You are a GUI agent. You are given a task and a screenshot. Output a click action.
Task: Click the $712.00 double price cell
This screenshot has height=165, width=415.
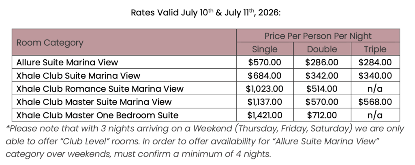322,115
